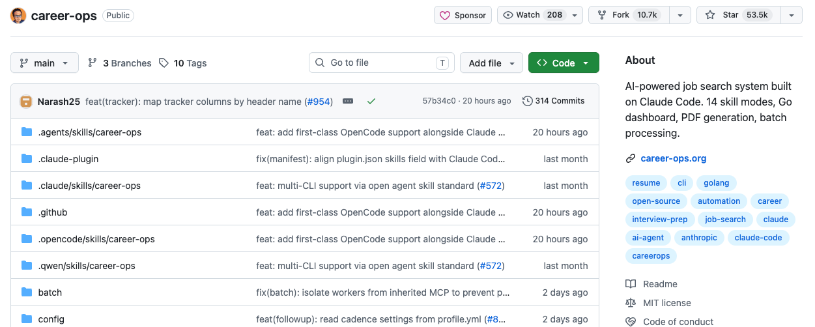815x327 pixels.
Task: Click the career-ops owner avatar
Action: (x=18, y=16)
